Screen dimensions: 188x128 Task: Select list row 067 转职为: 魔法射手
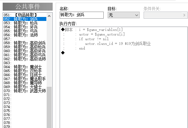click(x=25, y=79)
